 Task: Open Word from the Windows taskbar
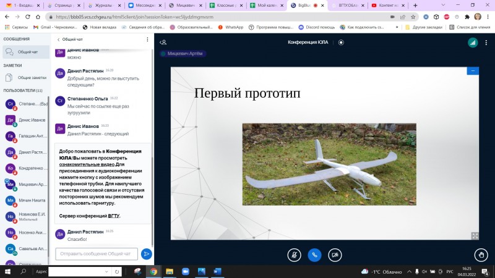pyautogui.click(x=217, y=271)
